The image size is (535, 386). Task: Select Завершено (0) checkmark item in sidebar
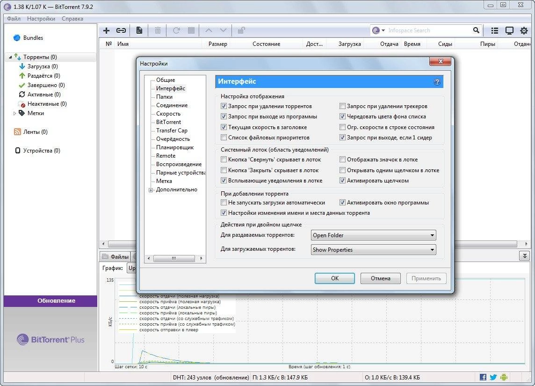click(42, 85)
